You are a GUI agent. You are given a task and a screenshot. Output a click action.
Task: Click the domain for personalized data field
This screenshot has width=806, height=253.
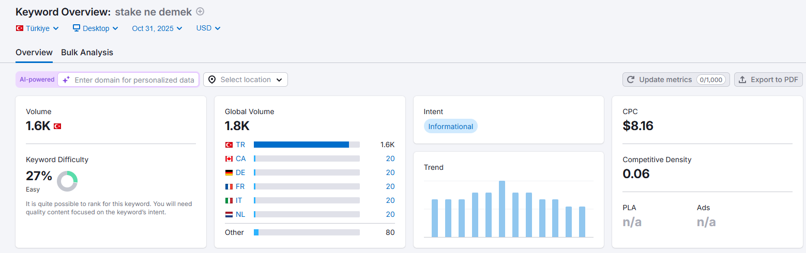pyautogui.click(x=128, y=80)
